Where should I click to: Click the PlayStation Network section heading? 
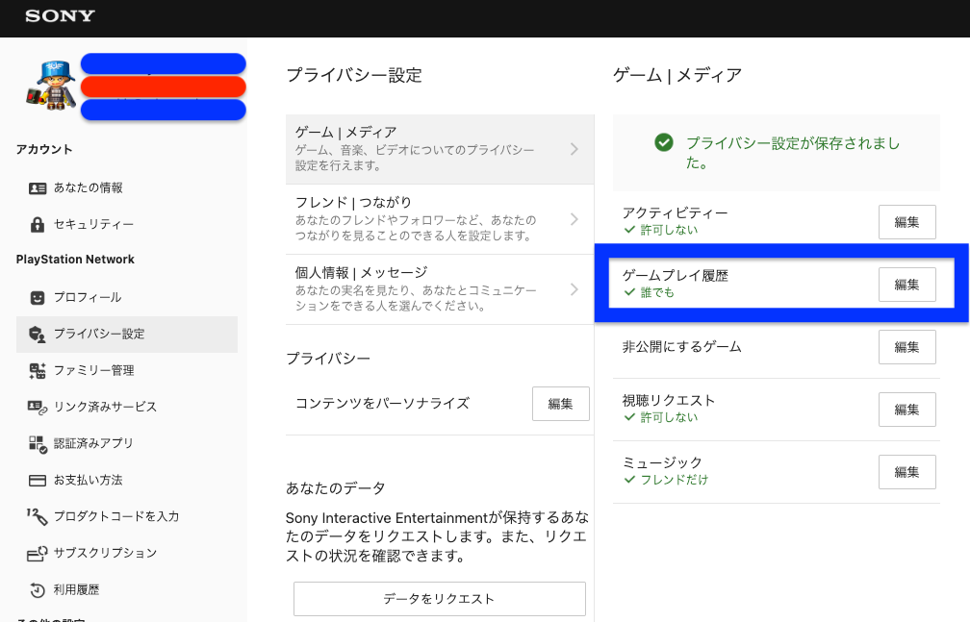coord(75,260)
